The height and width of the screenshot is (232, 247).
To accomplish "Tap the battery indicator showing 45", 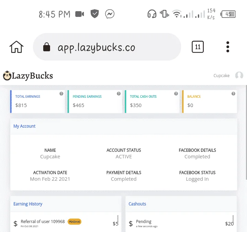I will click(228, 14).
